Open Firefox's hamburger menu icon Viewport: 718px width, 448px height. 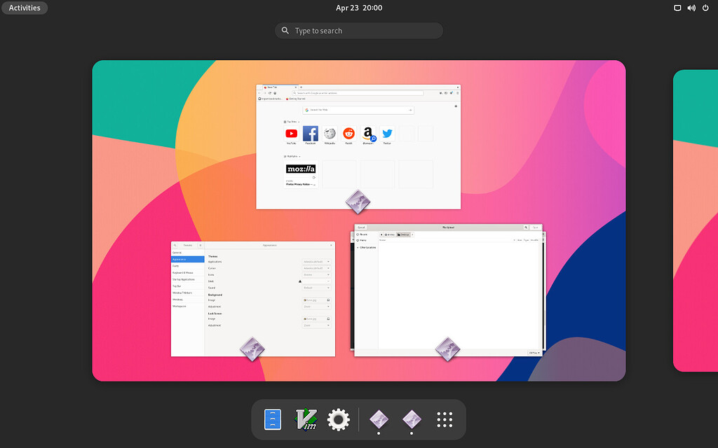pyautogui.click(x=458, y=92)
